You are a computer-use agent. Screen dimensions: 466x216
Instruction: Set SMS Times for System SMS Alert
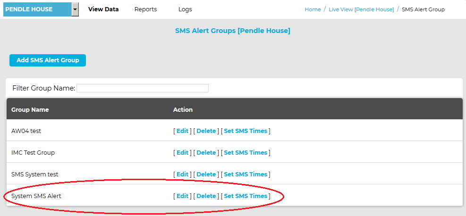coord(246,196)
